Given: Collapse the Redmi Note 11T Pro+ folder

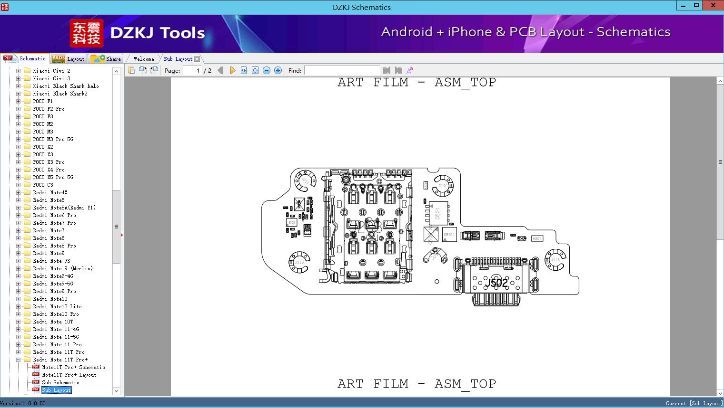Looking at the screenshot, I should tap(18, 360).
